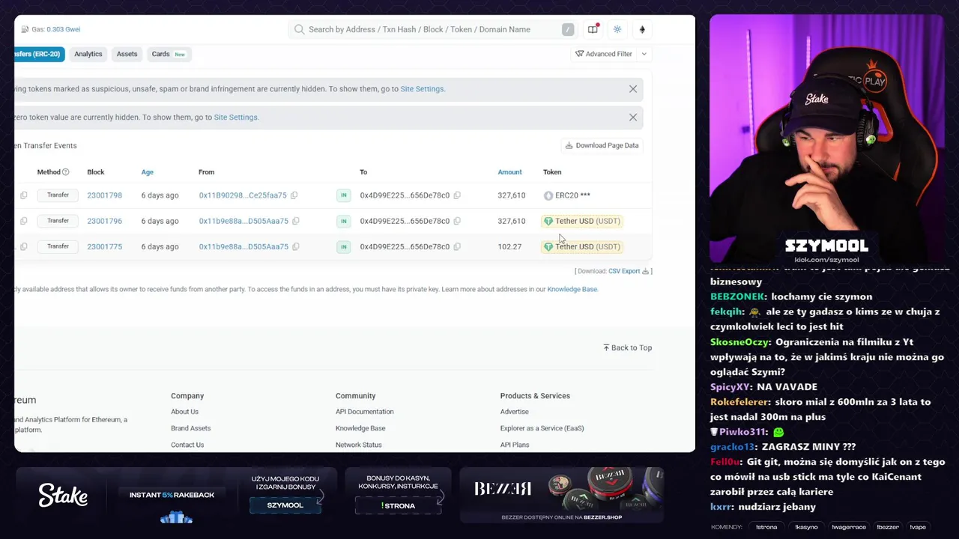Open the Brand Assets footer link

point(190,428)
